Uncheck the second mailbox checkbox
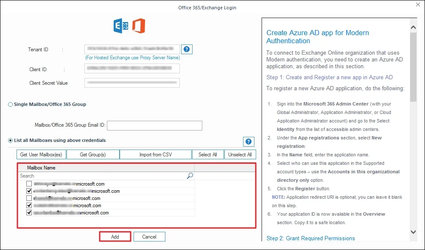Screen dimensions: 425x250 [29, 191]
